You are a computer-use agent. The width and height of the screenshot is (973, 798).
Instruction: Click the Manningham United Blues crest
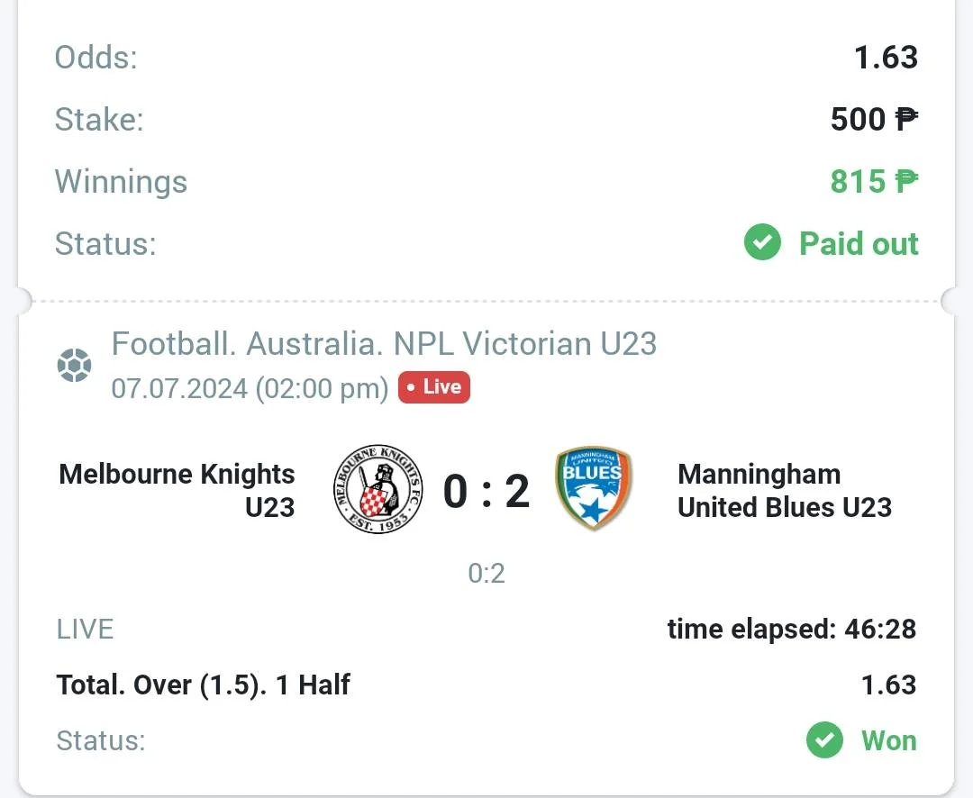[x=593, y=488]
